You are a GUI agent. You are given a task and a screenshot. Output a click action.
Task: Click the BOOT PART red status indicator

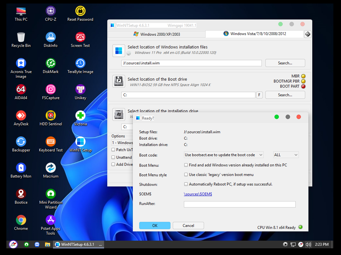(x=303, y=86)
